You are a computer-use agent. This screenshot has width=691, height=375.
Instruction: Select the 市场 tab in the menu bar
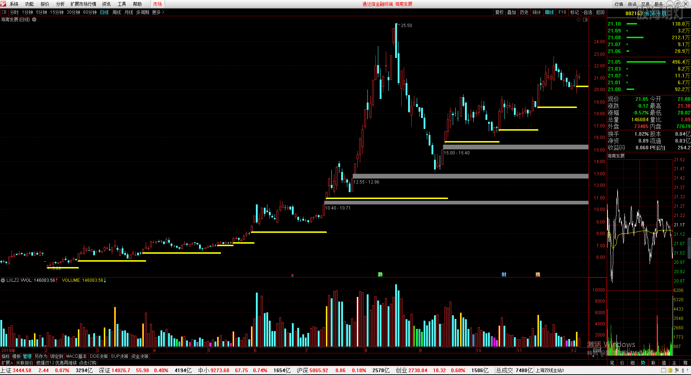click(x=158, y=4)
